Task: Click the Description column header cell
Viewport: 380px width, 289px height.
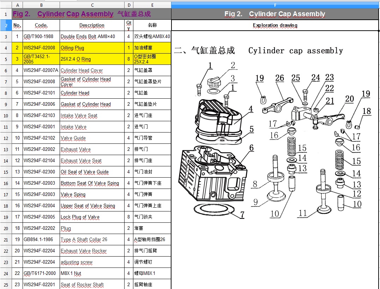Action: coord(92,25)
